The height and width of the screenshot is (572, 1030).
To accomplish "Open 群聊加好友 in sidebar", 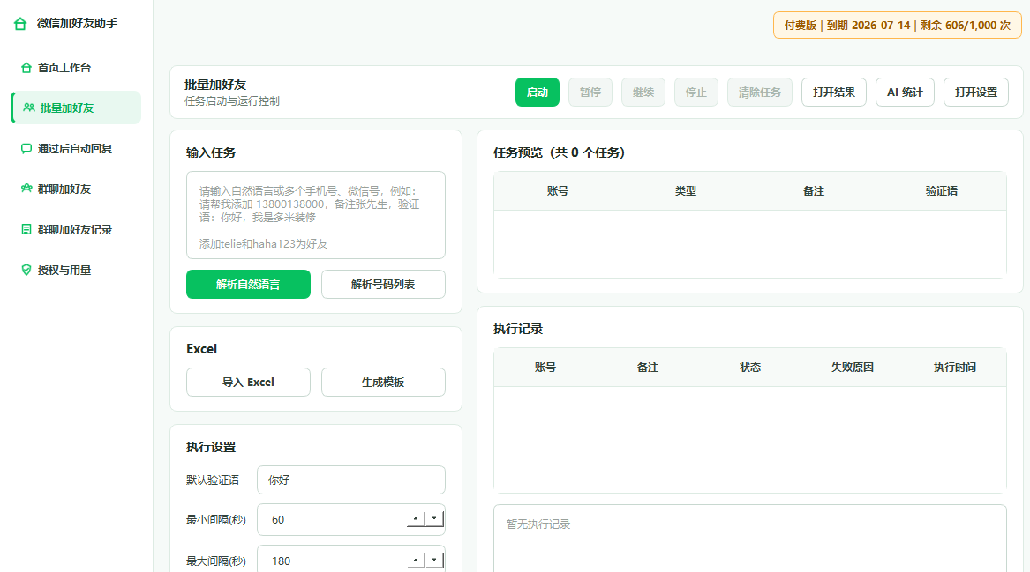I will coord(76,189).
